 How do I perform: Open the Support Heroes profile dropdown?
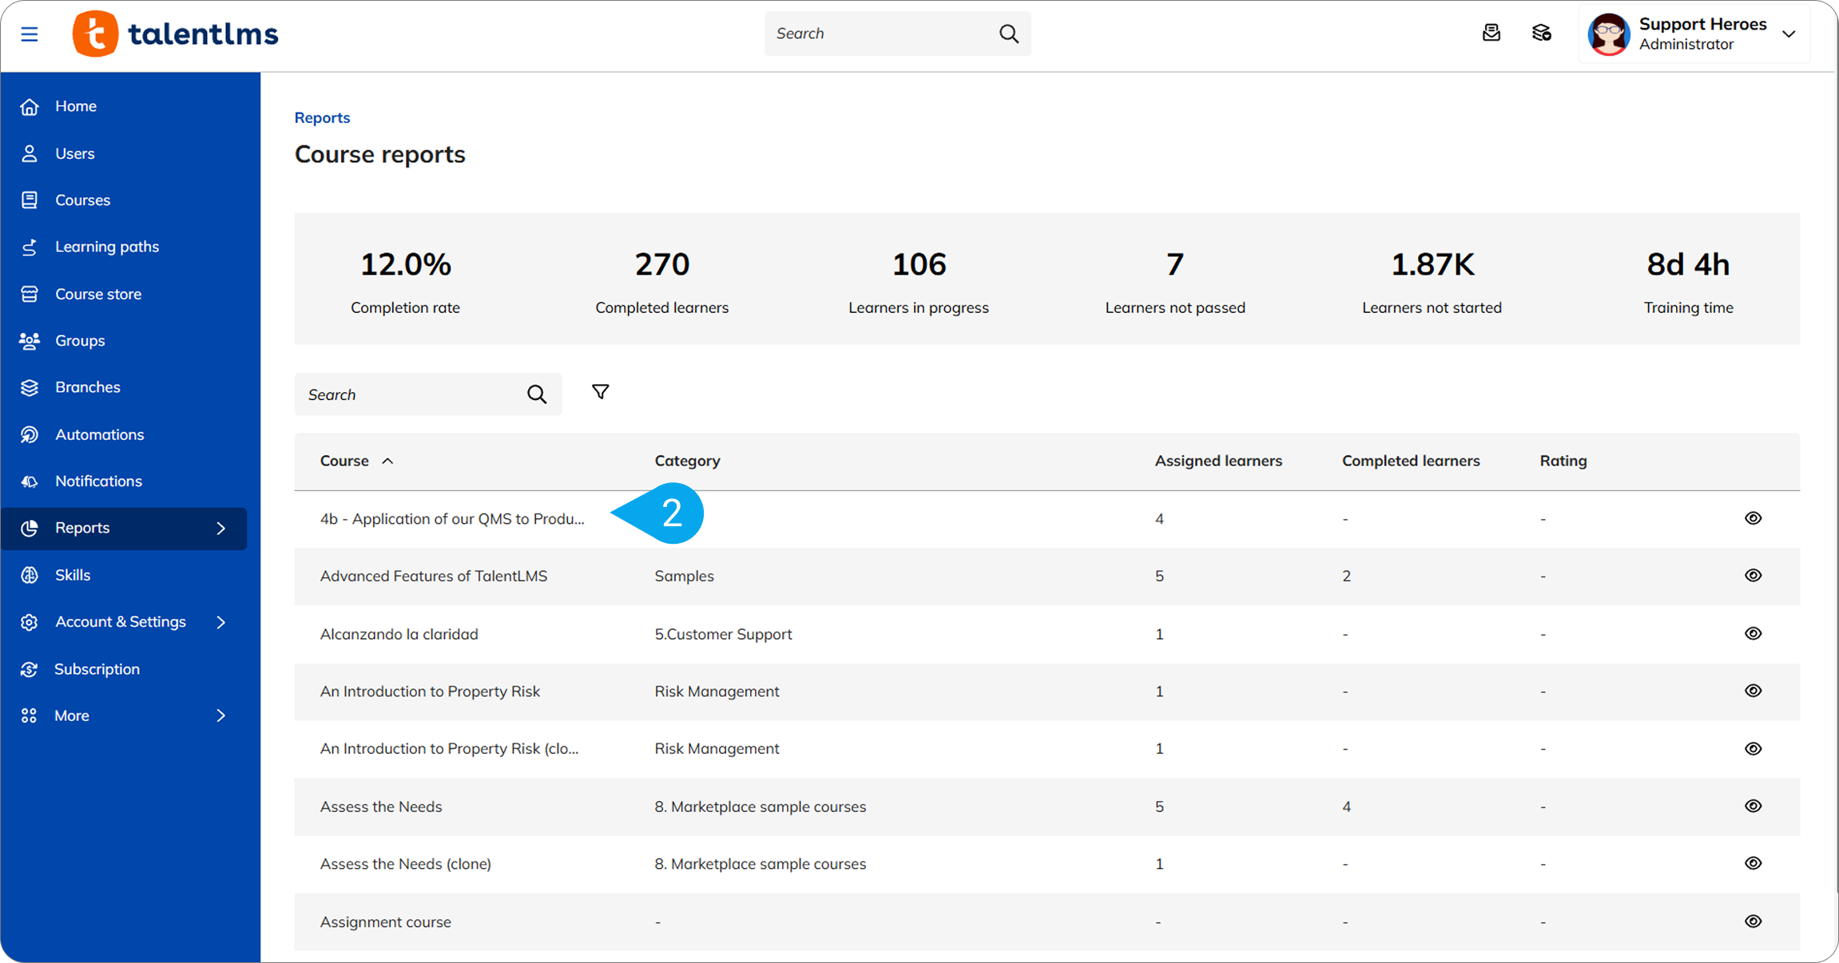pyautogui.click(x=1789, y=34)
